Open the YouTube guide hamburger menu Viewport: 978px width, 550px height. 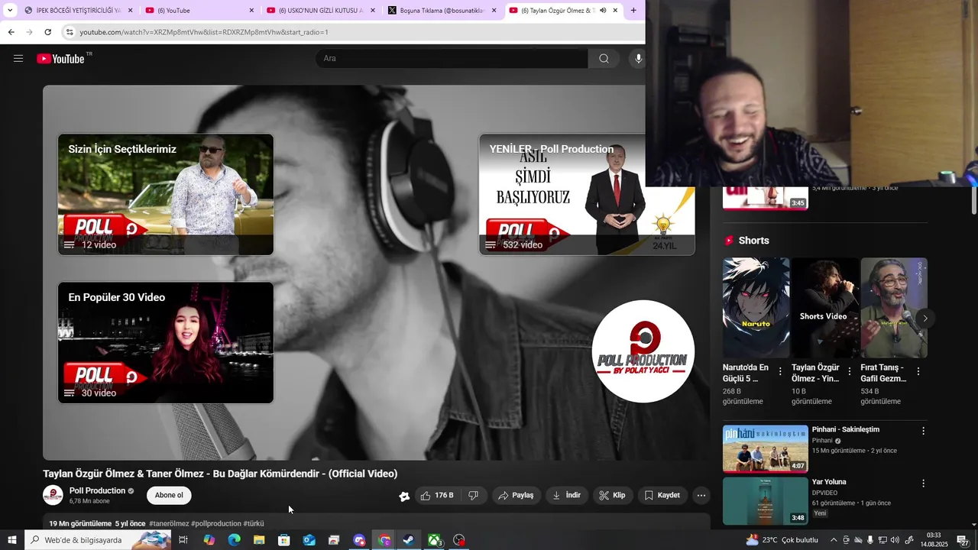[x=18, y=59]
